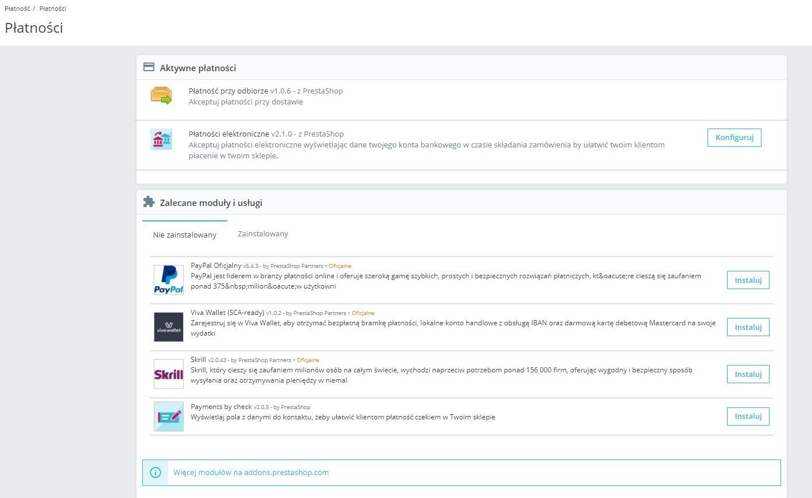Click the bank wire Płatności elektroniczne icon
This screenshot has width=812, height=498.
tap(161, 139)
